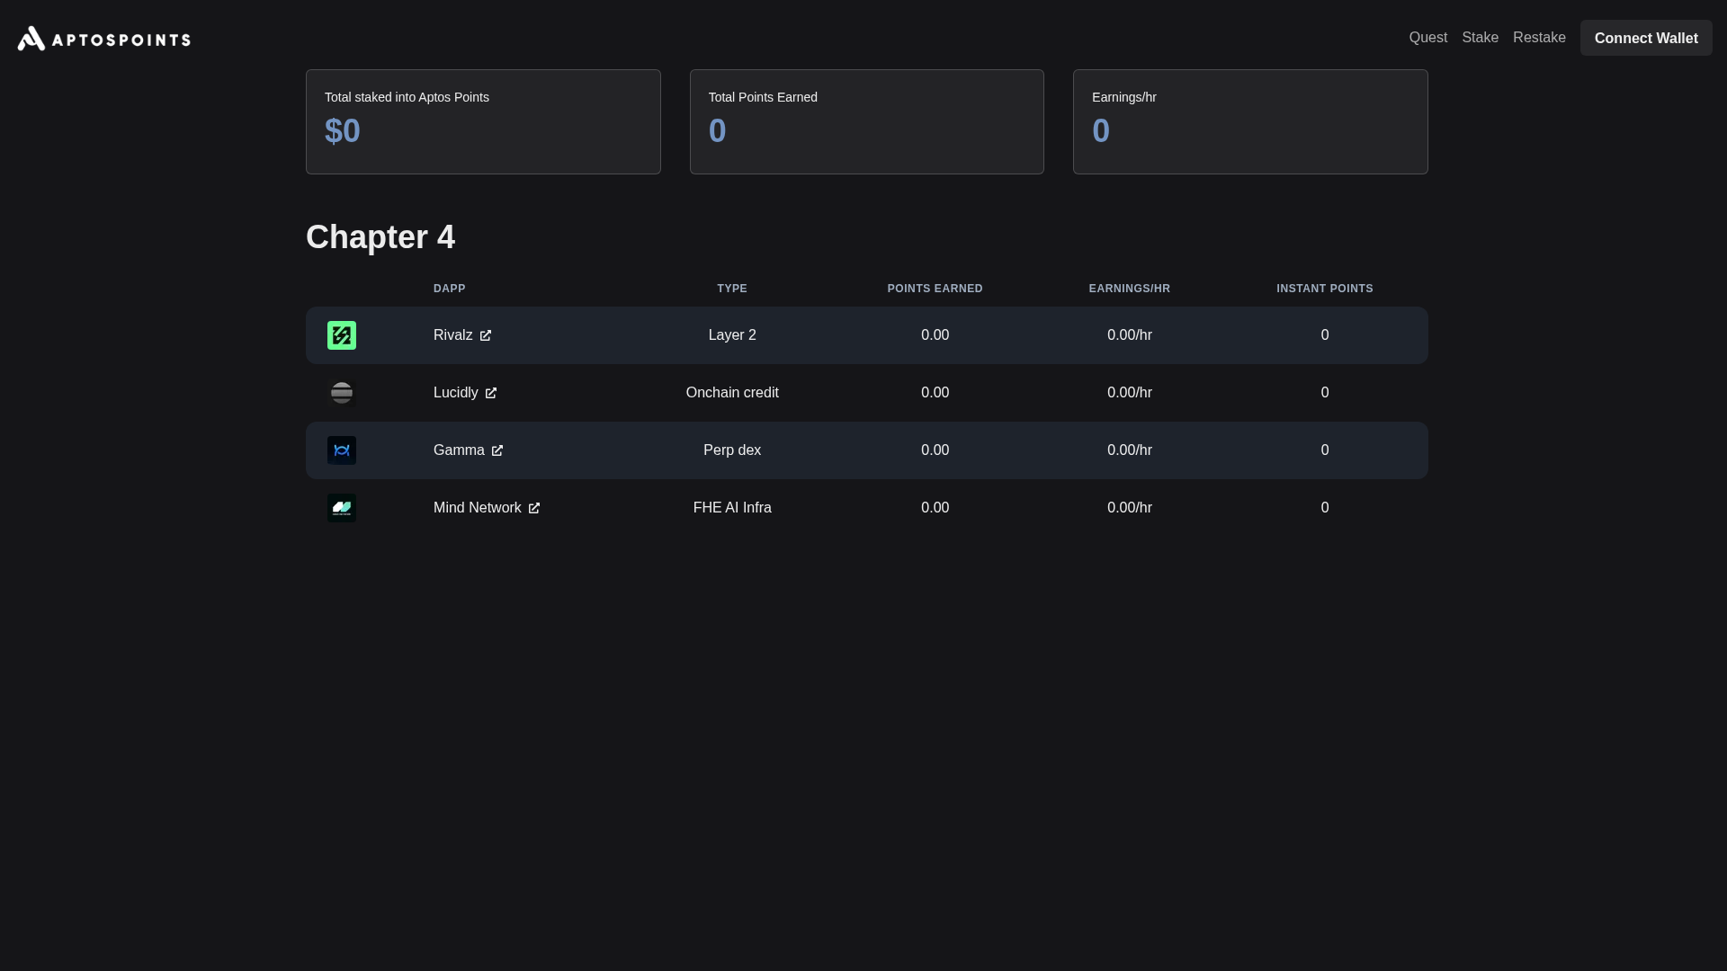Click Lucidly points earned value 0.00
The height and width of the screenshot is (971, 1727).
click(x=935, y=393)
